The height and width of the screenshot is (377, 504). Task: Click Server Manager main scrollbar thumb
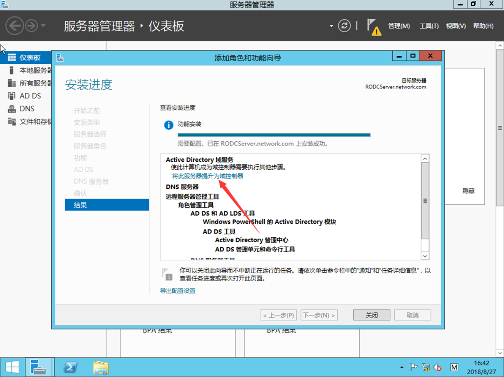pos(500,128)
